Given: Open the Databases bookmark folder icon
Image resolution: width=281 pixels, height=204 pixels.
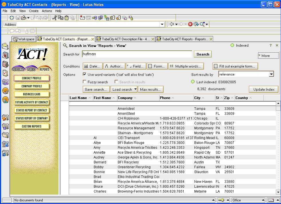Looking at the screenshot, I should tap(5, 126).
